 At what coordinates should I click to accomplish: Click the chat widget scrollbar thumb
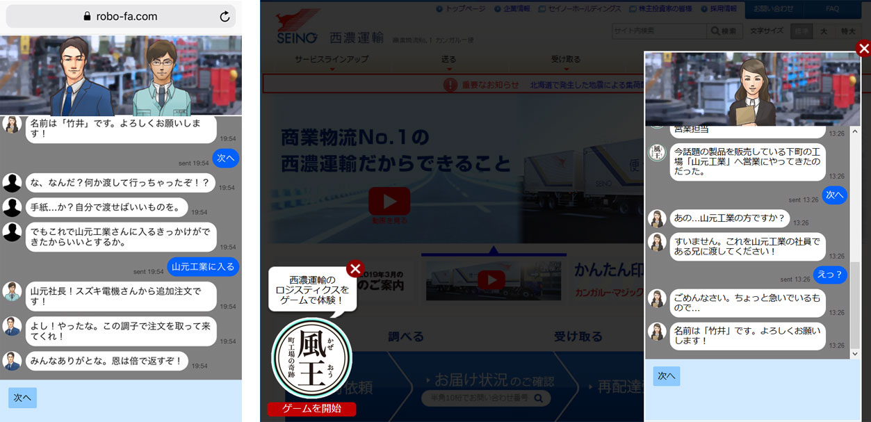[x=856, y=305]
